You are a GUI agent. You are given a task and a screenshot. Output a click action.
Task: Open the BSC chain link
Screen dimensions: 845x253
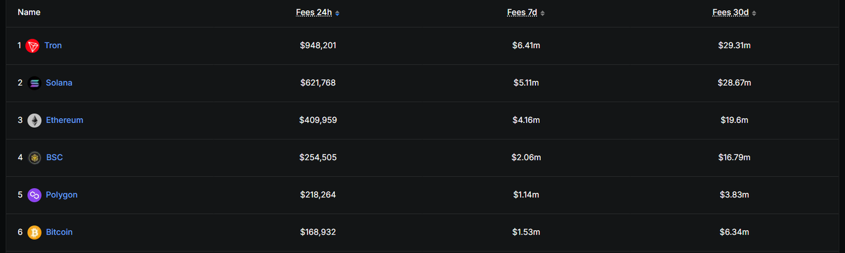[54, 157]
